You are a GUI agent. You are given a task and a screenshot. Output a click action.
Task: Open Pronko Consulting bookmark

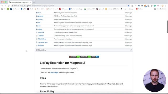[76, 9]
